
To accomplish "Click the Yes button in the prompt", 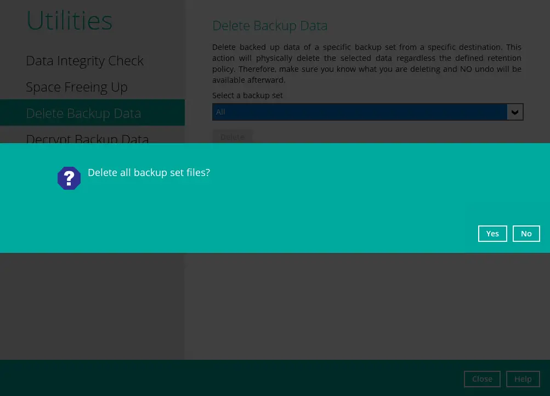I will coord(492,233).
